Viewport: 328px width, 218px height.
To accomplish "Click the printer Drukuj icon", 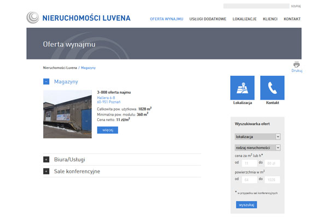I will click(296, 64).
